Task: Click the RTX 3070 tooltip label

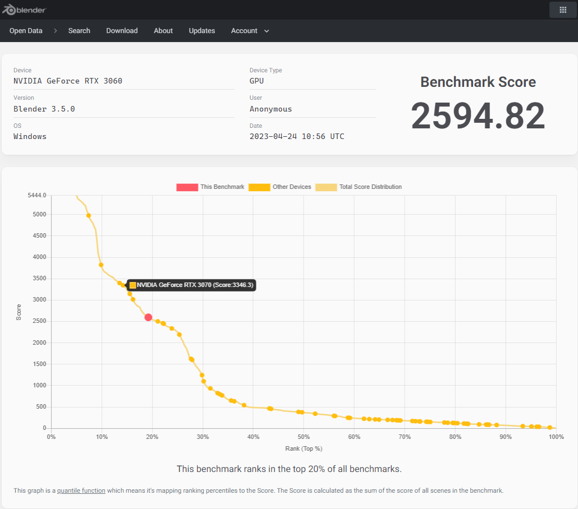Action: [x=191, y=285]
